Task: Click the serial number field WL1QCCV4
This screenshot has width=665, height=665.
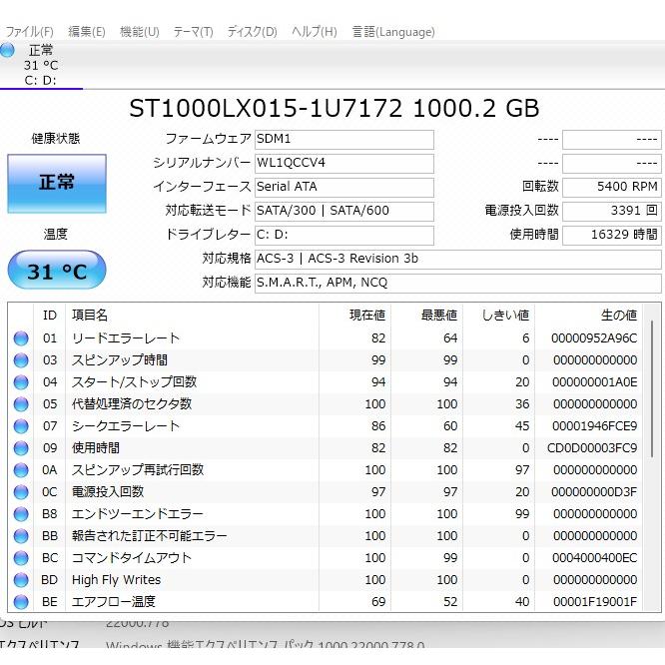Action: (x=343, y=164)
